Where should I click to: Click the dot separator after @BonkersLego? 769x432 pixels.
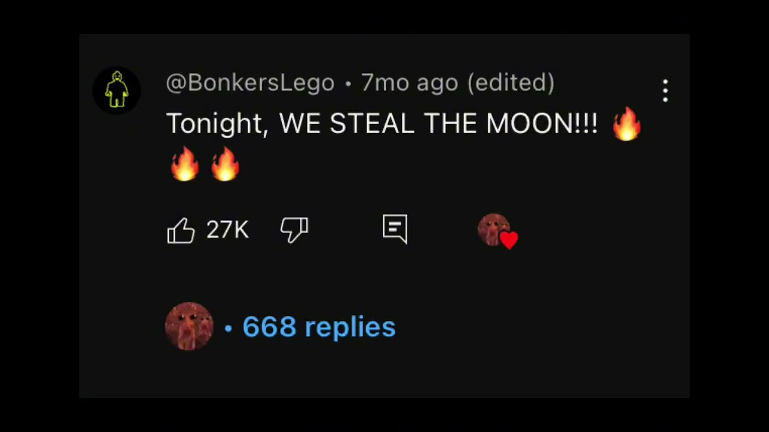348,83
